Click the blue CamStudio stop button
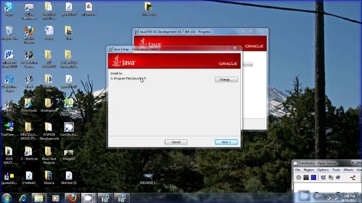The height and width of the screenshot is (203, 362). tap(313, 177)
